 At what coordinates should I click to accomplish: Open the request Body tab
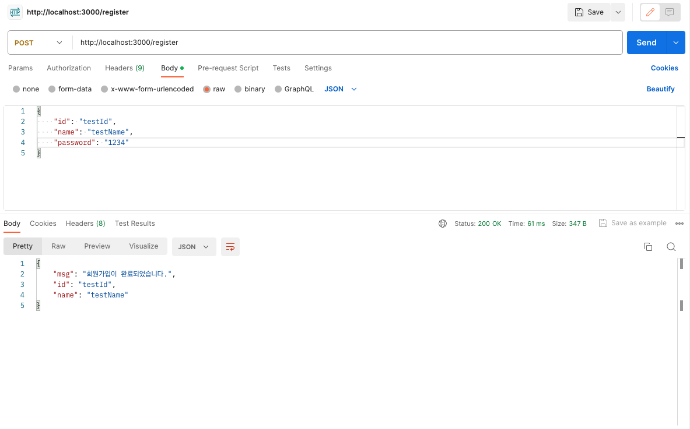pos(172,68)
